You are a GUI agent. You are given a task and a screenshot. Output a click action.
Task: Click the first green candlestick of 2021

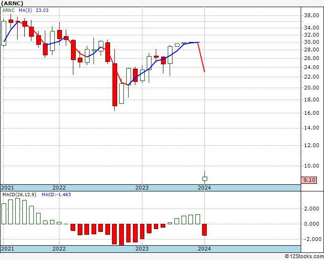(4, 33)
